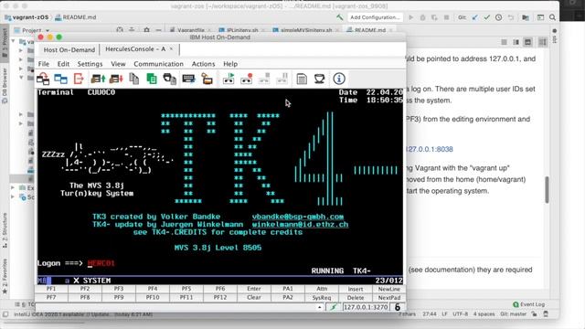This screenshot has height=329, width=585.
Task: Click the PF1 keypad button
Action: pos(51,289)
